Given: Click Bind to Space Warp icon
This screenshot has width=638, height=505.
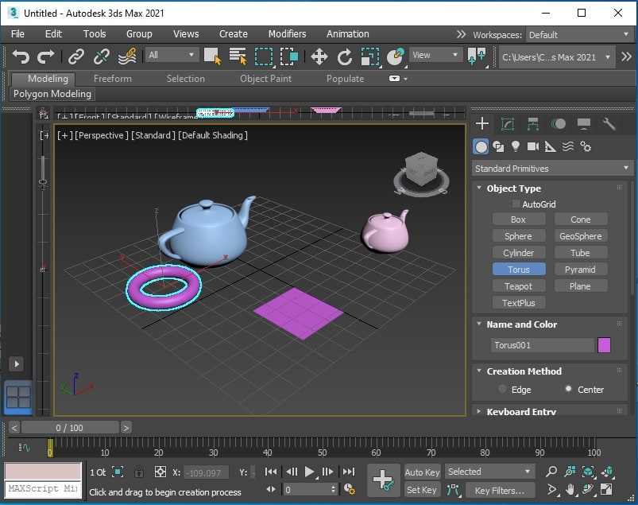Looking at the screenshot, I should [127, 56].
